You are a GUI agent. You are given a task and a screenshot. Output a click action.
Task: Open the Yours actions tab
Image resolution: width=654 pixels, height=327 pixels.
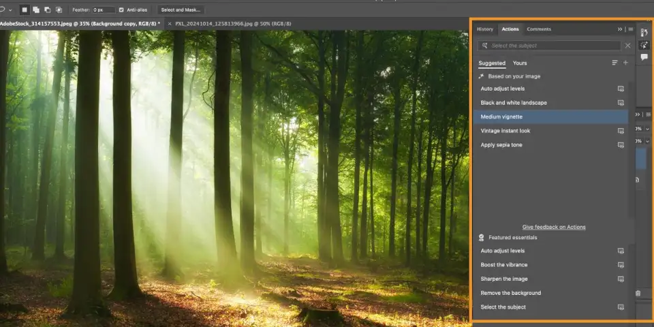(520, 63)
